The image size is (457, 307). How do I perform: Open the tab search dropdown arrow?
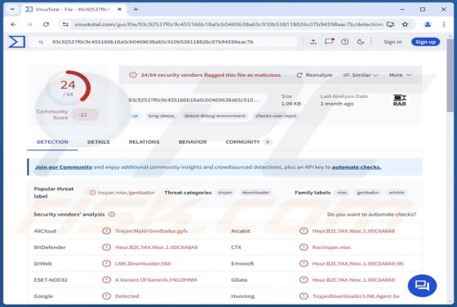click(12, 9)
